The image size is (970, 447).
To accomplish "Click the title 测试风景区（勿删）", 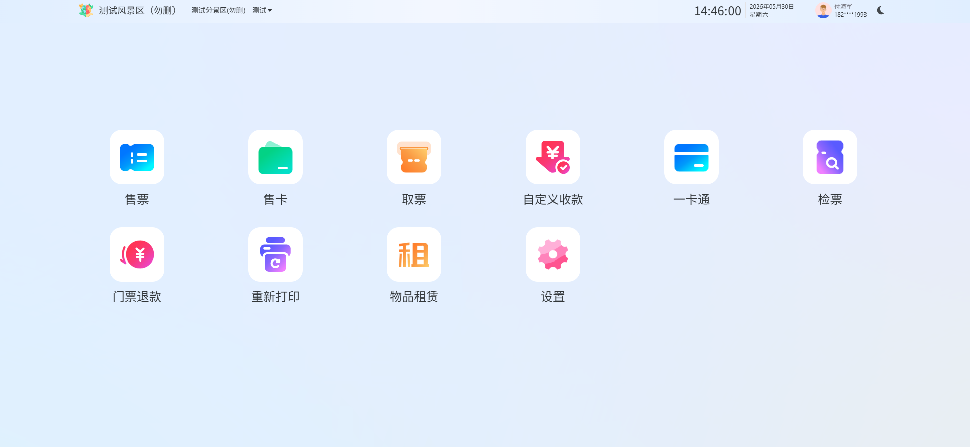I will [x=137, y=10].
